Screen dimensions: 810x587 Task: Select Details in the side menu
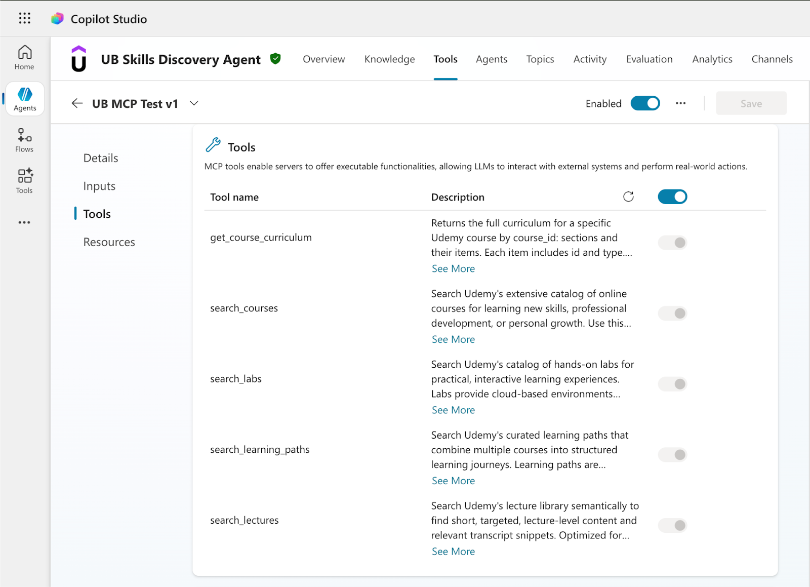click(101, 158)
